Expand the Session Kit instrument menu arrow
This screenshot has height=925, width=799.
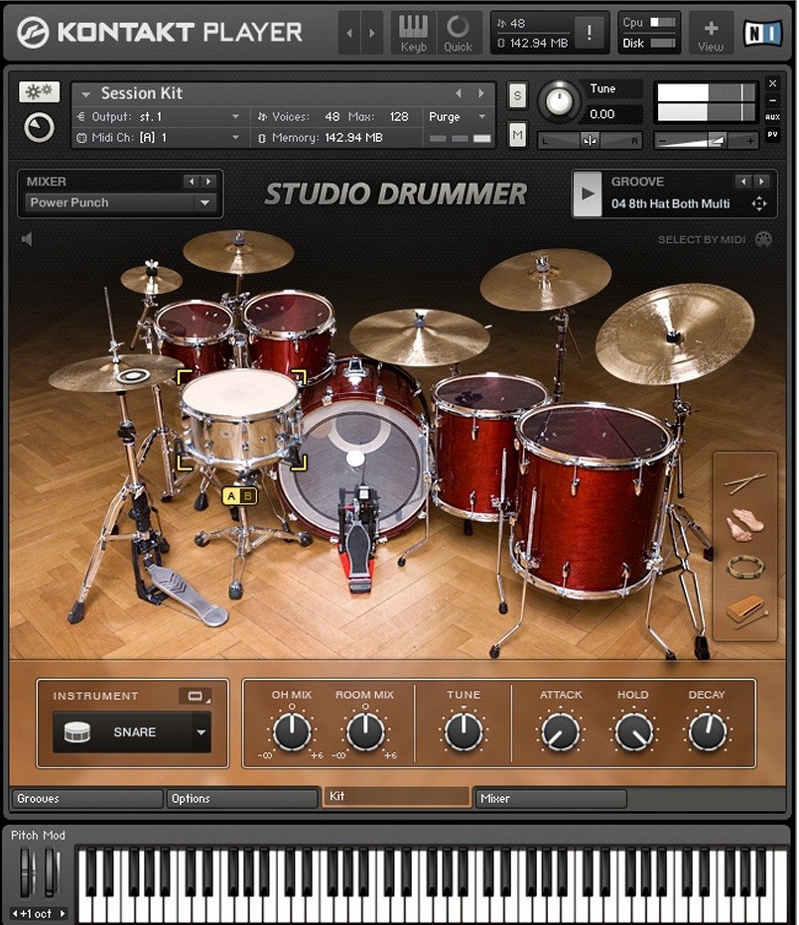(85, 94)
